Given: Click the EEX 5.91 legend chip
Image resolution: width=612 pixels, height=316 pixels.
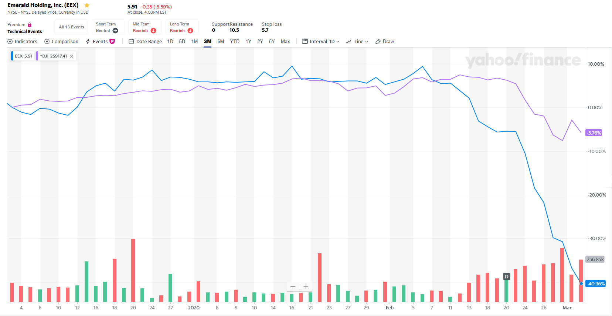Looking at the screenshot, I should (x=23, y=56).
